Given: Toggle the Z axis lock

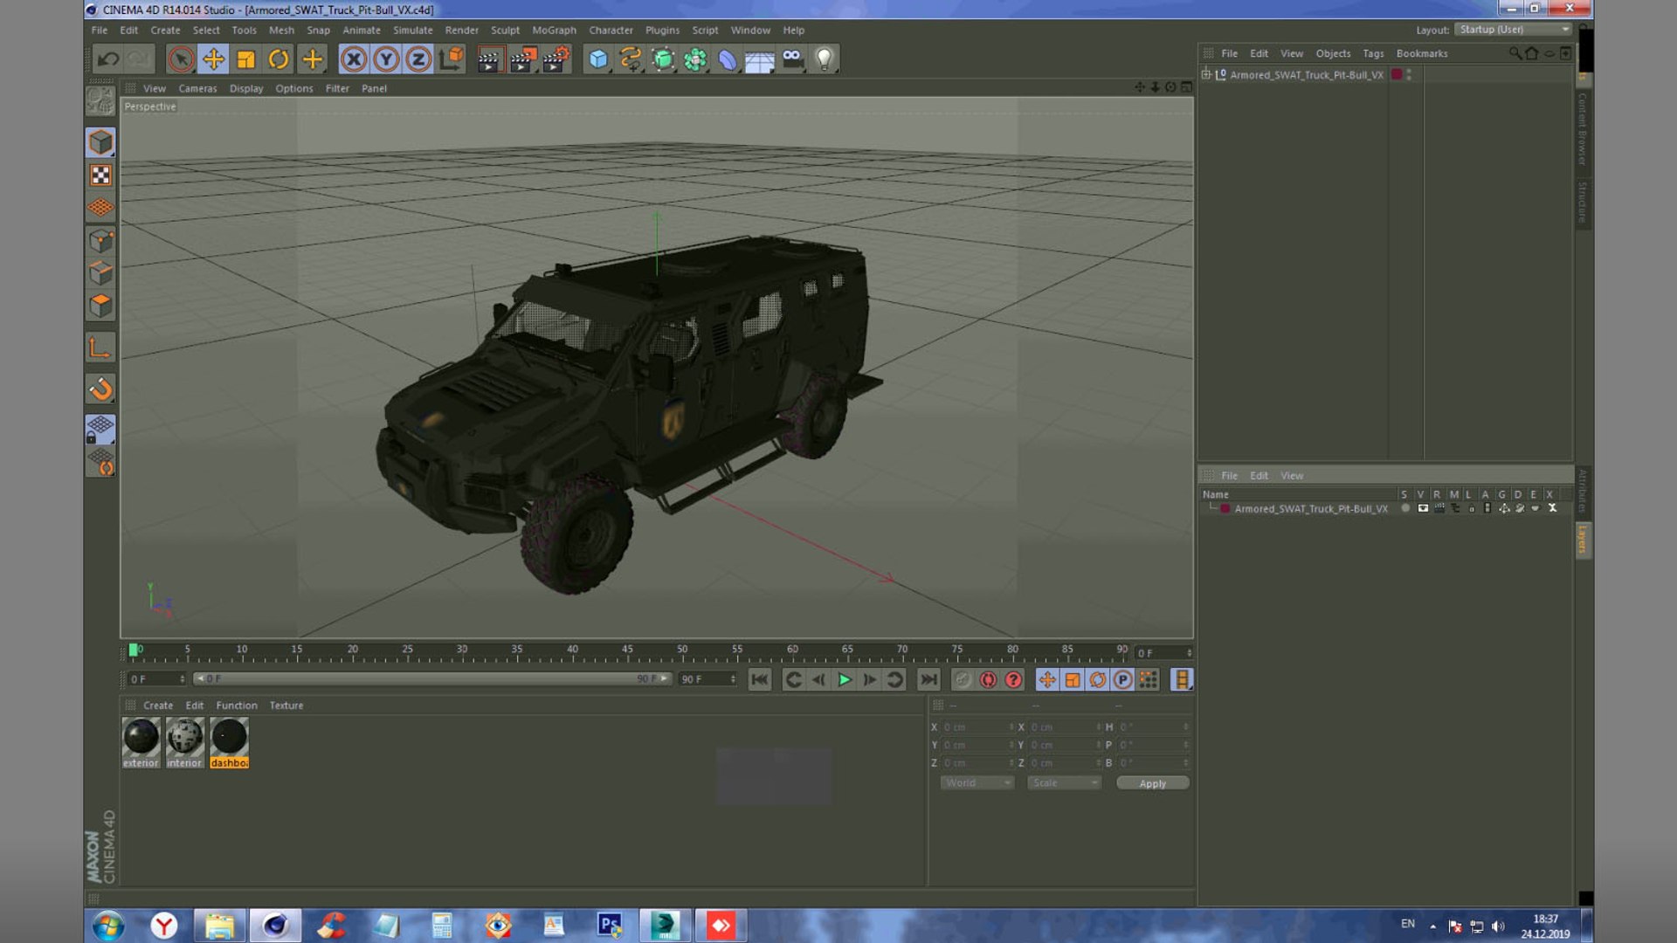Looking at the screenshot, I should point(418,59).
